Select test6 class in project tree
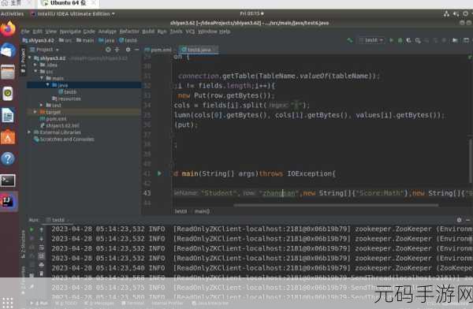 point(67,91)
